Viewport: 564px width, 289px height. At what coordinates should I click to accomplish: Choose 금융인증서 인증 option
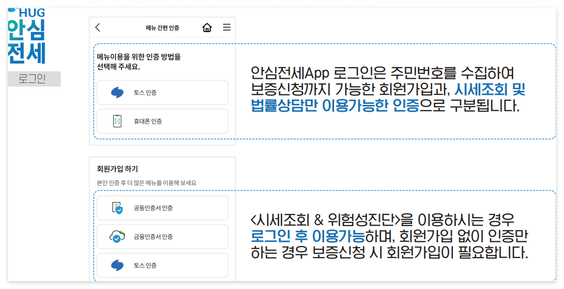tap(162, 237)
